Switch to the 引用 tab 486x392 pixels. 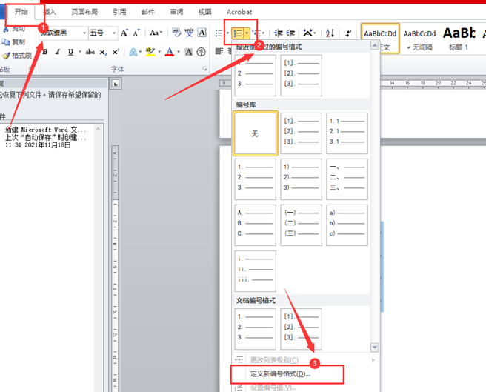119,12
